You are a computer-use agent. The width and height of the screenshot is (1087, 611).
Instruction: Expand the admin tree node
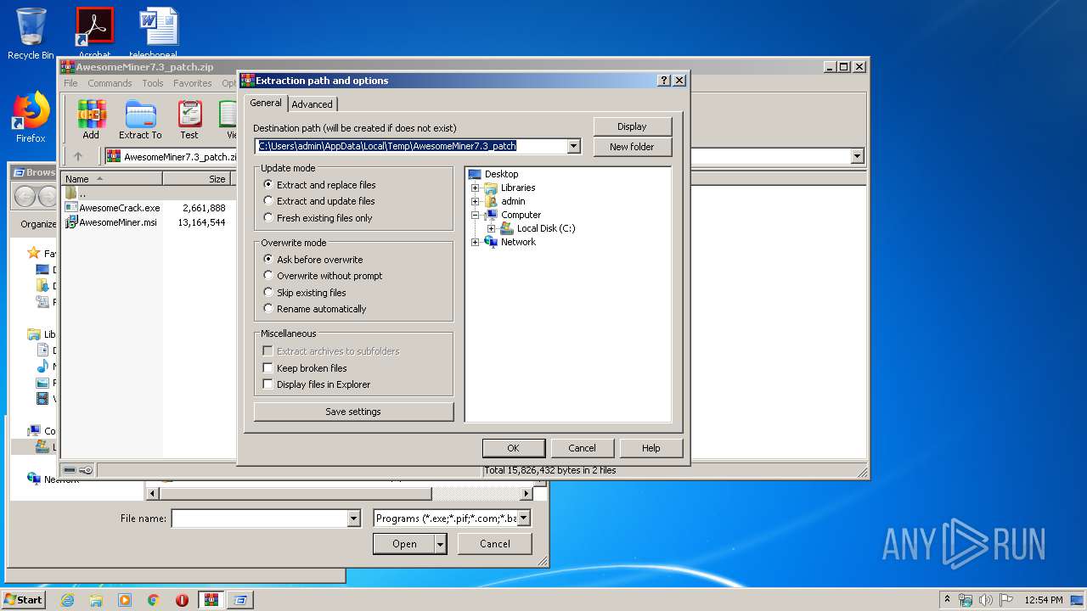pos(476,201)
